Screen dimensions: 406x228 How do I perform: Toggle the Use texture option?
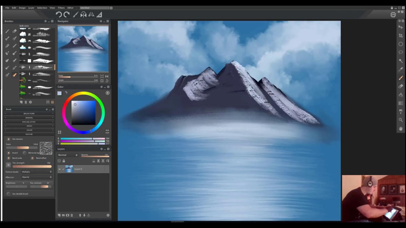(x=9, y=139)
